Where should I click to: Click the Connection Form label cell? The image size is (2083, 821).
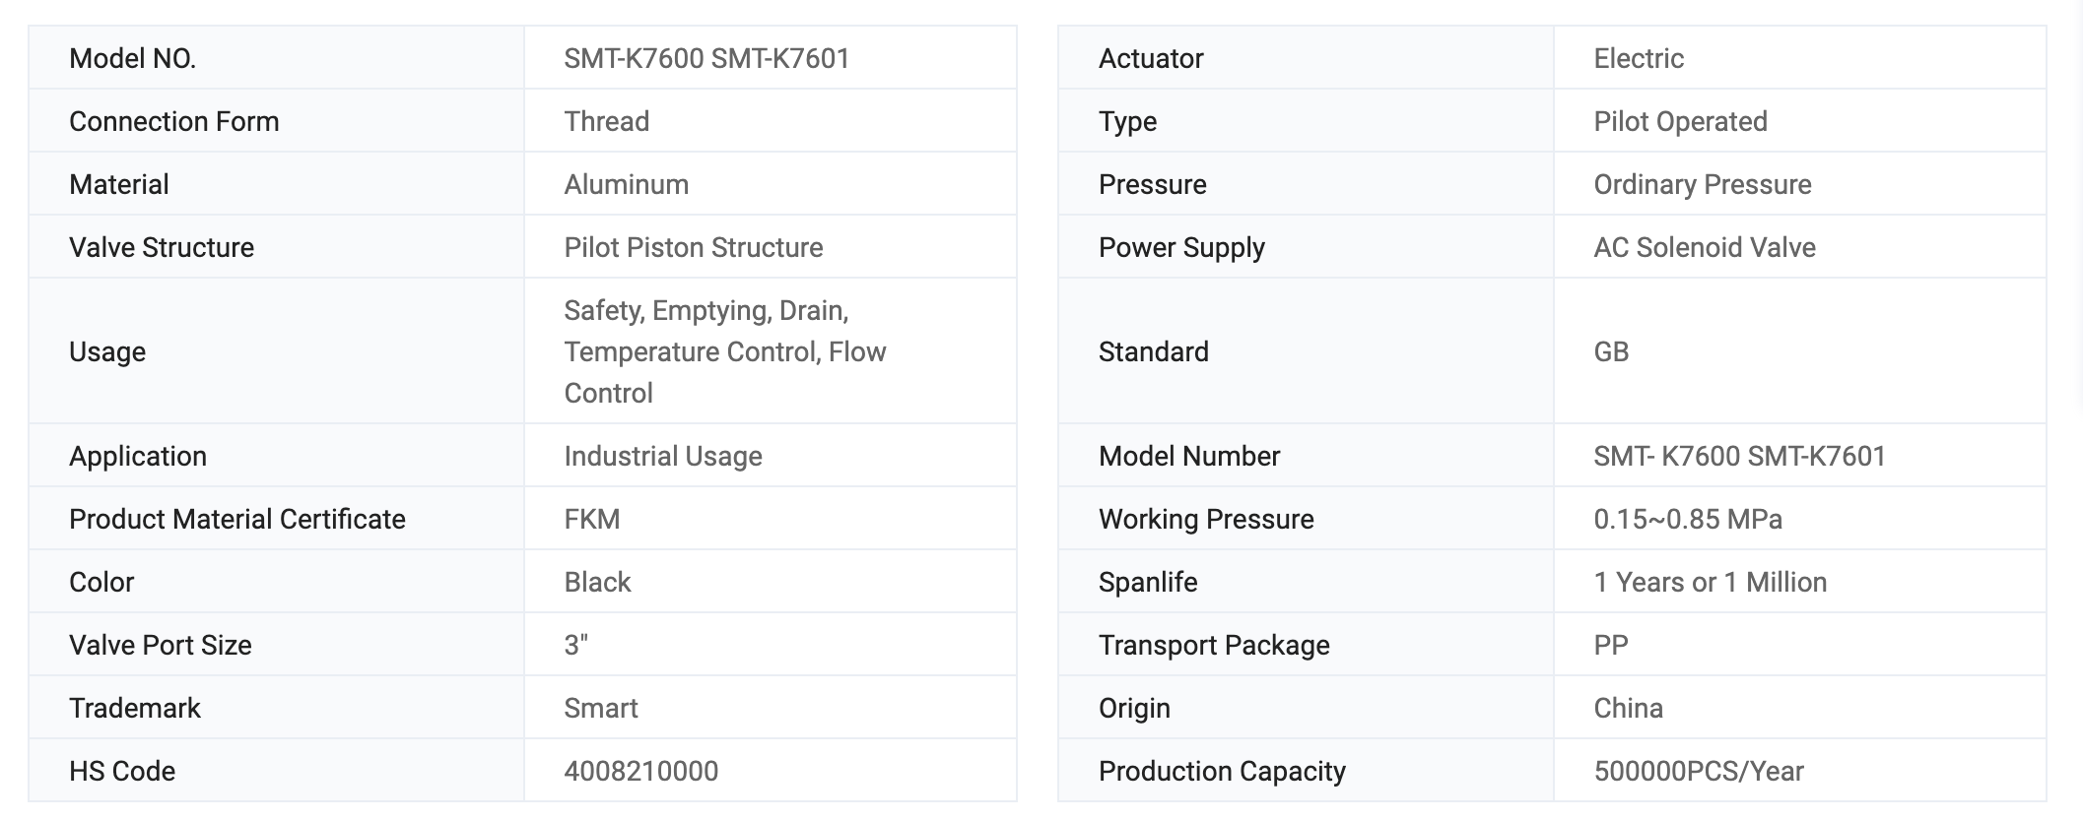277,121
